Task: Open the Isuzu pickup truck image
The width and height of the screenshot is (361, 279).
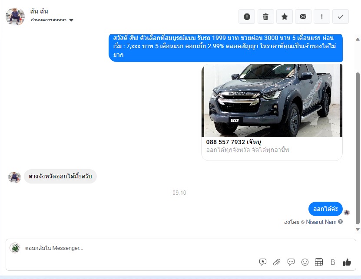Action: click(272, 101)
